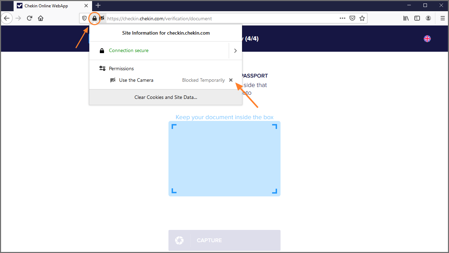Click the tracking protection shield icon
The width and height of the screenshot is (449, 253).
tap(84, 19)
